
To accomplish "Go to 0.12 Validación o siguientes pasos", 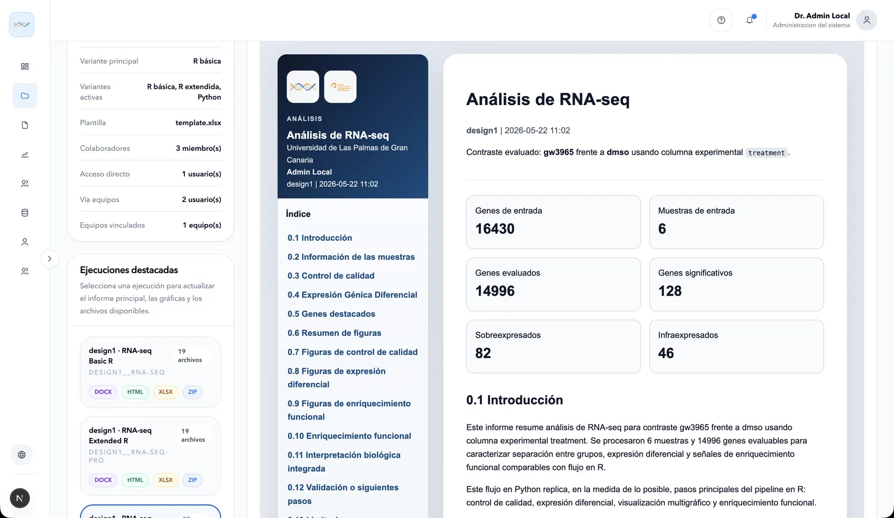I will pos(343,495).
